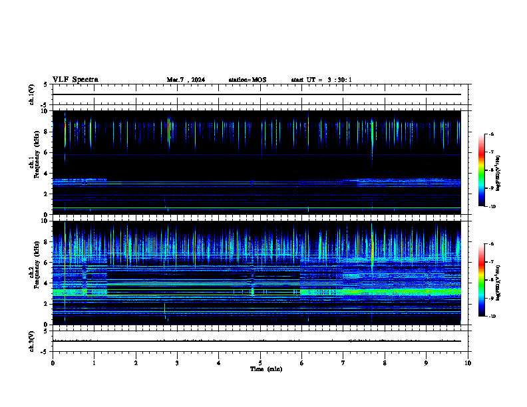Click the "1" tick on time axis
The width and height of the screenshot is (527, 407).
coord(94,363)
